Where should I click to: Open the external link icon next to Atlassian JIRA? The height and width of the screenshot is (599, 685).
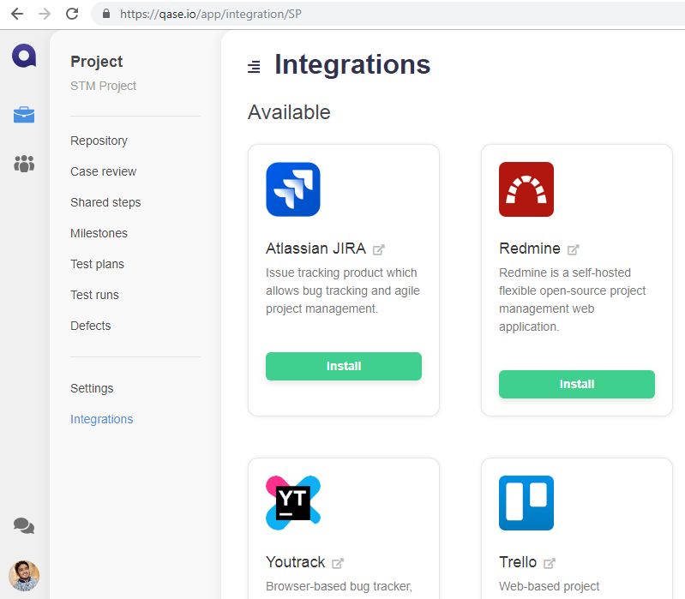pyautogui.click(x=379, y=250)
